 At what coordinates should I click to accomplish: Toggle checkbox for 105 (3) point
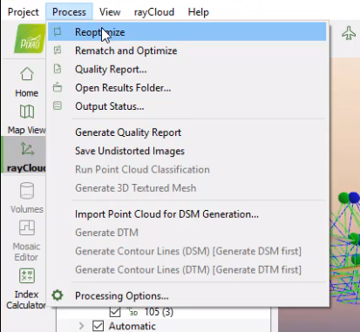click(115, 312)
